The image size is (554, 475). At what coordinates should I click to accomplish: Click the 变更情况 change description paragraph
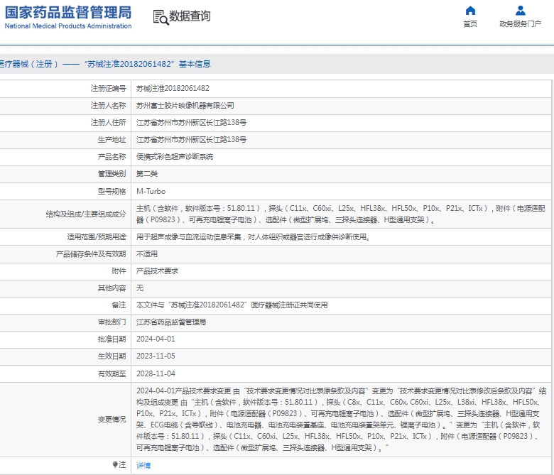coord(341,419)
